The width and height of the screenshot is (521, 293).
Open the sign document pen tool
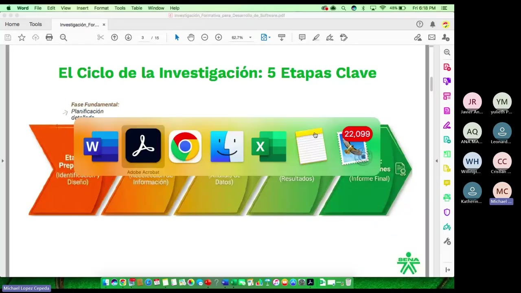click(x=330, y=37)
